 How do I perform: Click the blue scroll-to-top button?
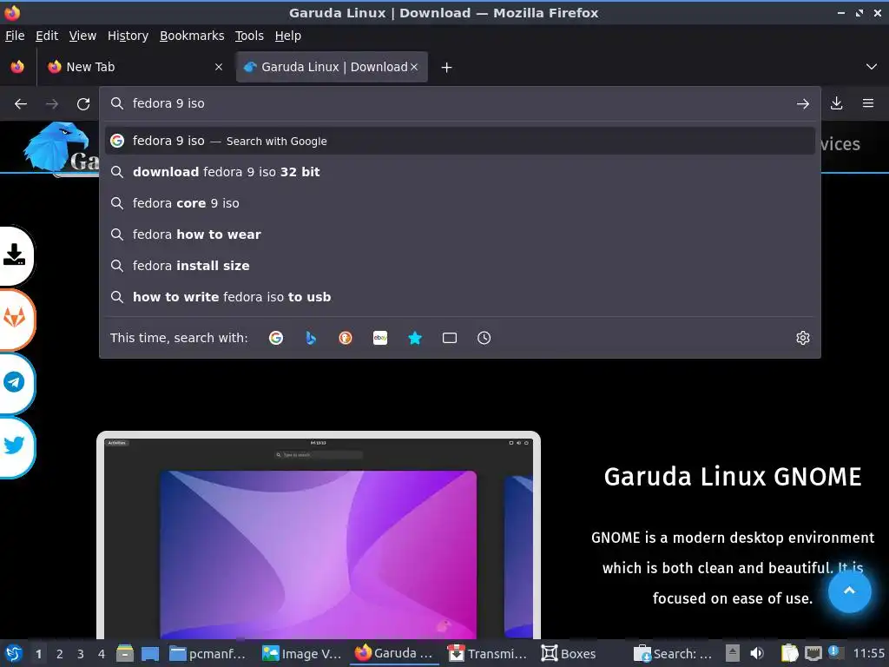(x=849, y=591)
